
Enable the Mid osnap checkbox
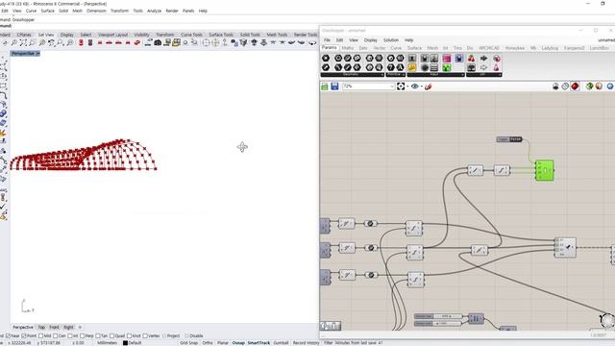pyautogui.click(x=40, y=335)
